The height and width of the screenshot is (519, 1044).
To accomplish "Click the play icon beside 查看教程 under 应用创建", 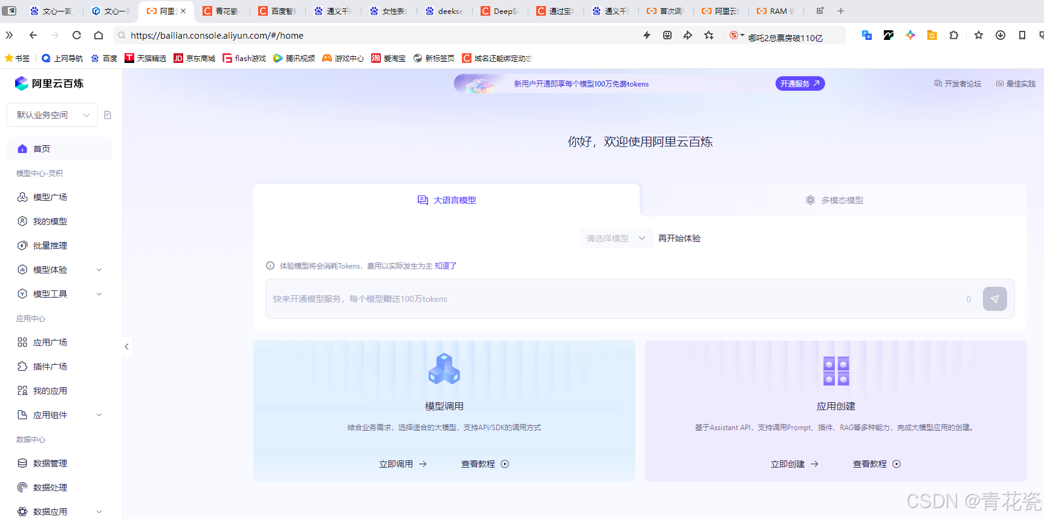I will 896,464.
